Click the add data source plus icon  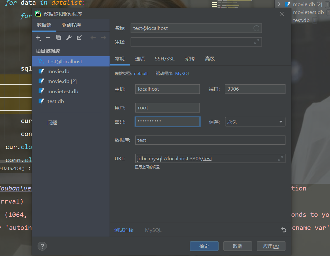click(38, 38)
